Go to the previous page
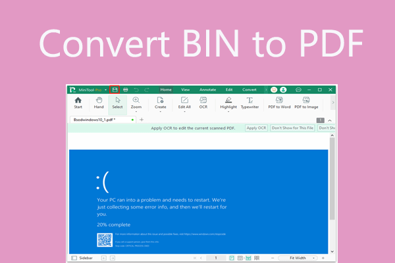Screen dimensions: 395x263 click(201, 258)
